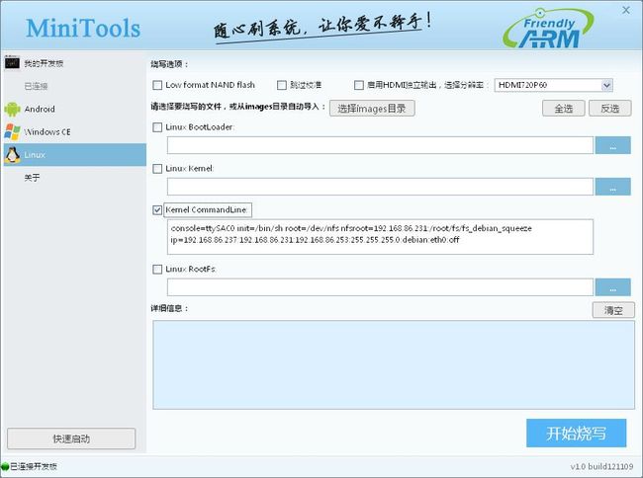Click the Linux BootLoader path field
643x478 pixels.
[380, 146]
